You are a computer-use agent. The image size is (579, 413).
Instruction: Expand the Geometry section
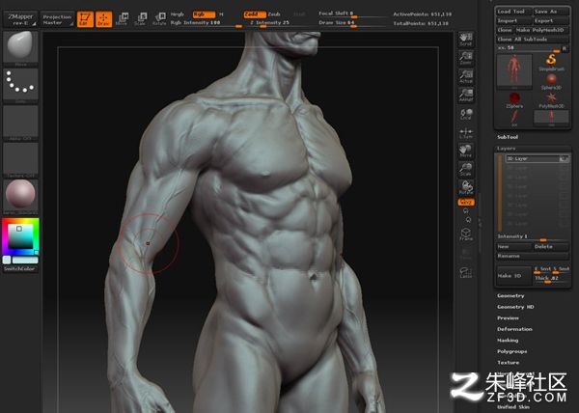(x=510, y=295)
